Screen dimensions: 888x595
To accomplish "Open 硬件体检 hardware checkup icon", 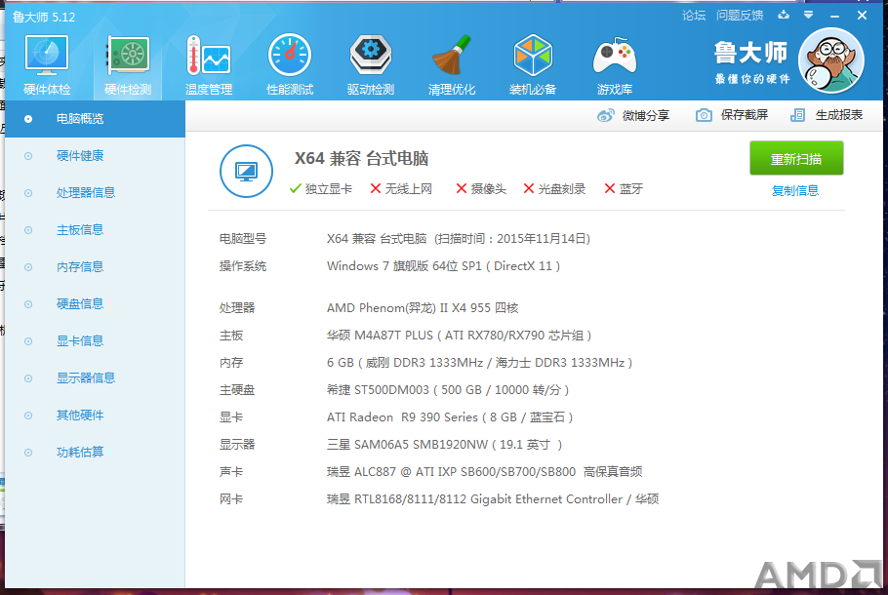I will pos(47,64).
